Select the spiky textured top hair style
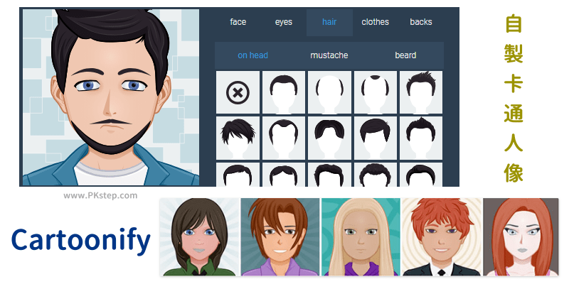 click(421, 92)
